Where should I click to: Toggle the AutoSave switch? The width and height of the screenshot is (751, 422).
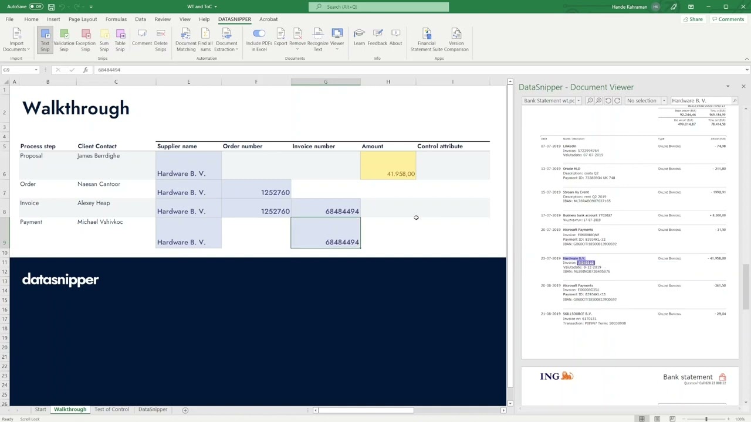pyautogui.click(x=36, y=6)
